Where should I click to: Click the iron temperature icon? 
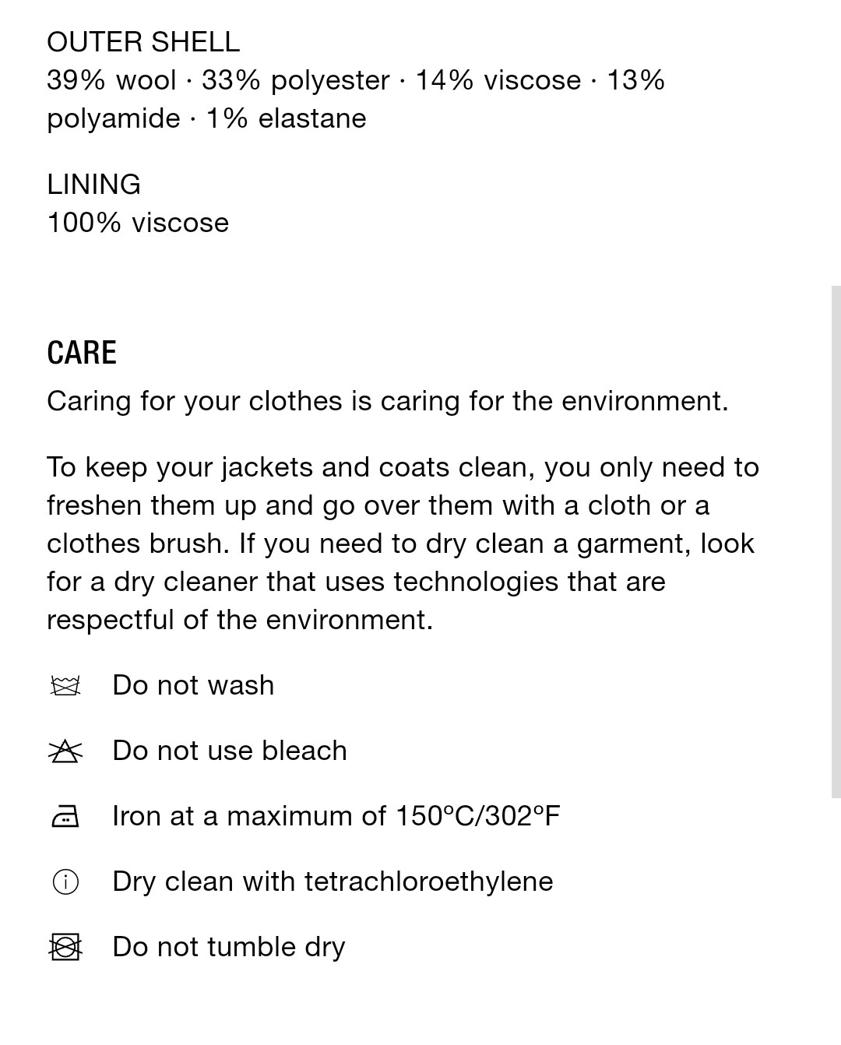point(65,817)
